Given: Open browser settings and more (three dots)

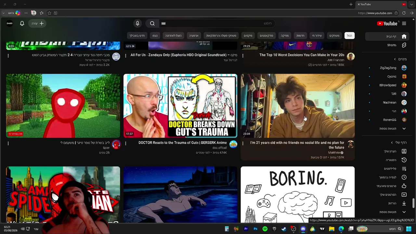Looking at the screenshot, I should coord(26,13).
